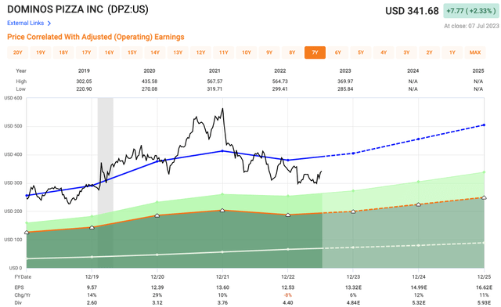Screen dimensions: 501x307
Task: Click the blue line point at 12/21
Action: [x=222, y=151]
